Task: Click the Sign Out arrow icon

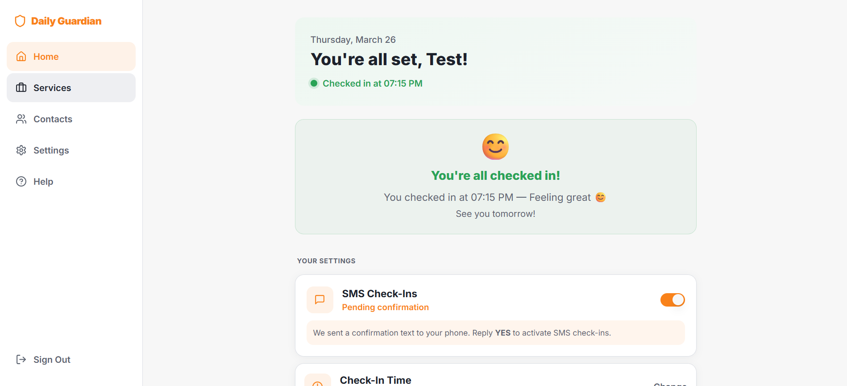Action: tap(21, 360)
